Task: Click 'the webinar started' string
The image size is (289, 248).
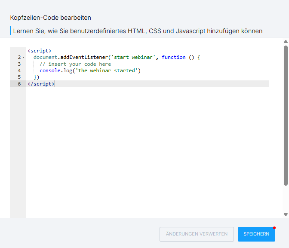Action: 107,70
